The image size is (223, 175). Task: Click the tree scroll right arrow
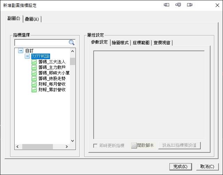coord(66,146)
